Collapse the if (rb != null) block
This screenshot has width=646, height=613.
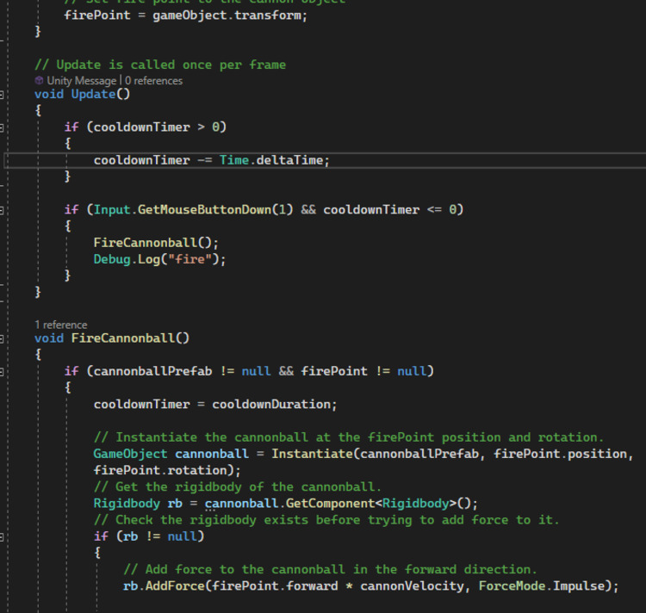coord(2,537)
